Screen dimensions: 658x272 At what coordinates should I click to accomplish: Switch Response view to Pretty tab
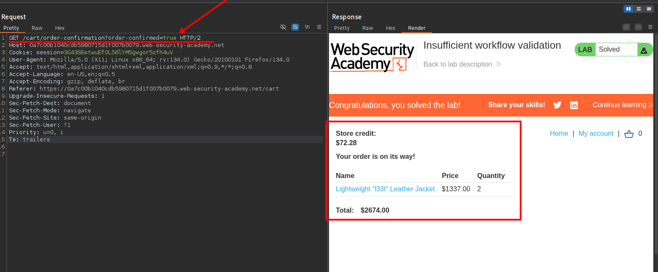pos(342,28)
